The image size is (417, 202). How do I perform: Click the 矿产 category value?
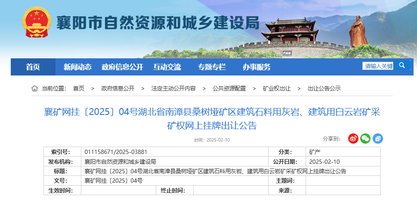tap(315, 152)
